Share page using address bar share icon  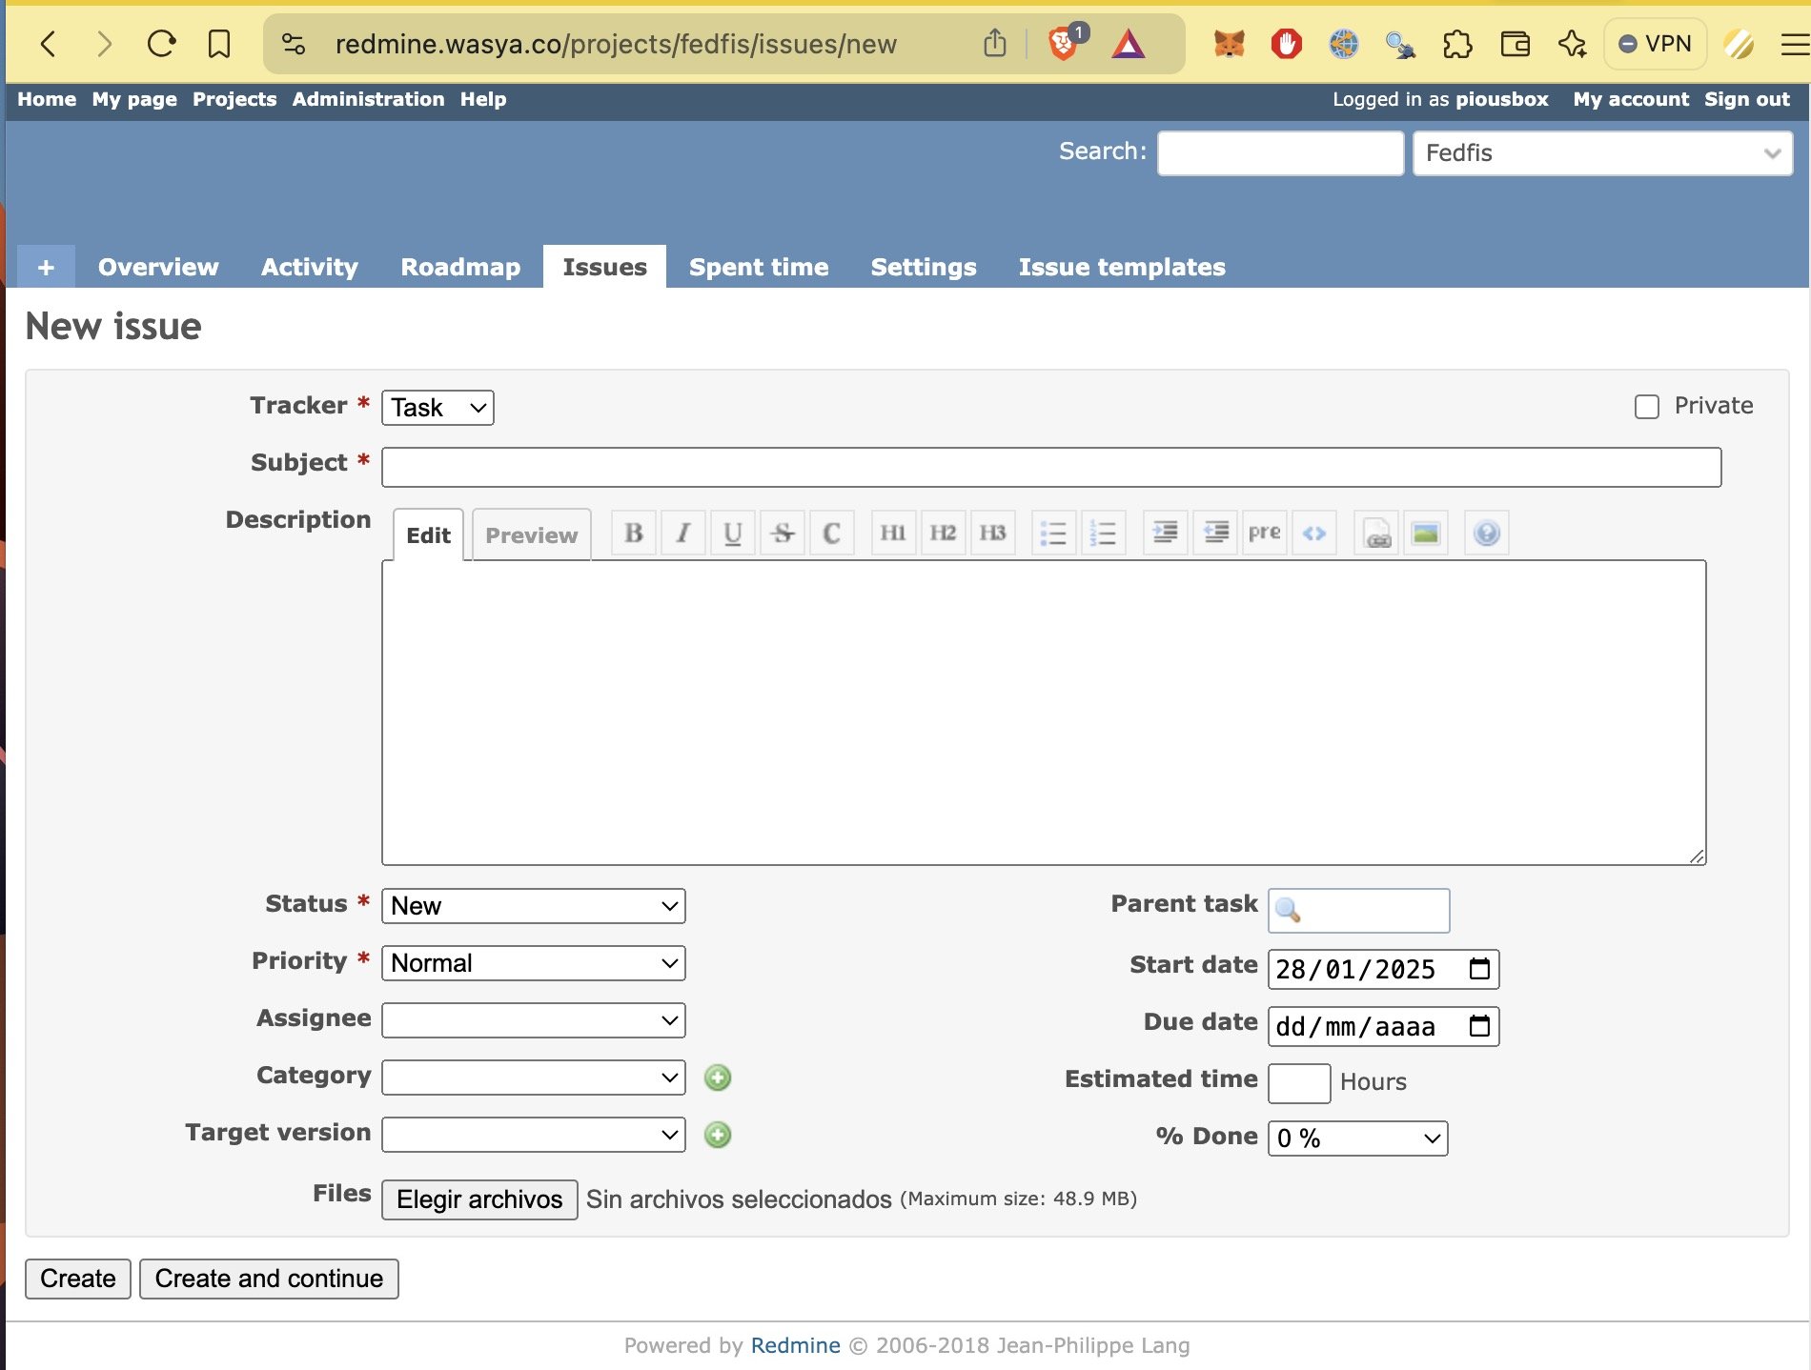995,43
